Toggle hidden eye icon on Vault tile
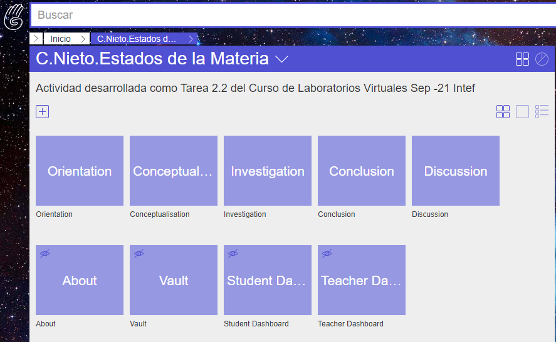Image resolution: width=556 pixels, height=342 pixels. pos(139,254)
